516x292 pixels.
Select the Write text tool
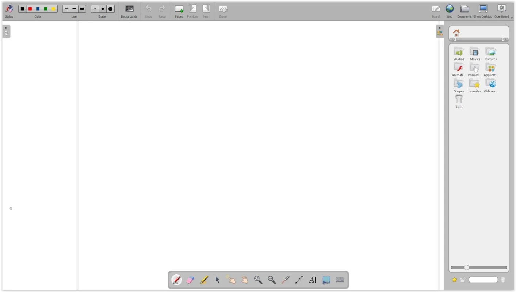(x=312, y=280)
